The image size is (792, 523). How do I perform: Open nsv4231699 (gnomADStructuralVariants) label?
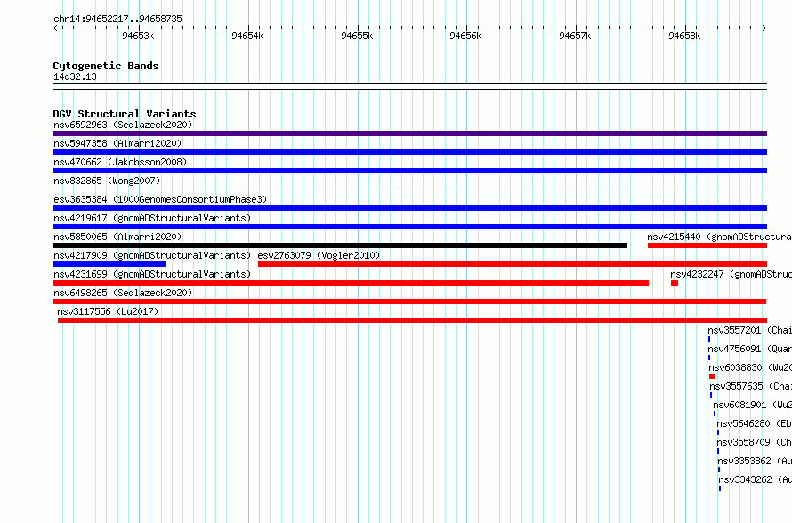tap(152, 274)
